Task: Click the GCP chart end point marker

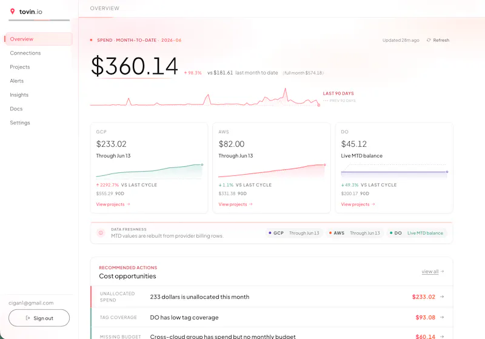Action: coord(202,164)
